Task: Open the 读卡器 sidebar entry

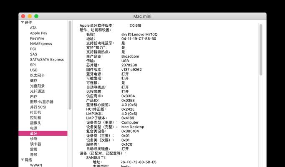Action: tap(35, 144)
